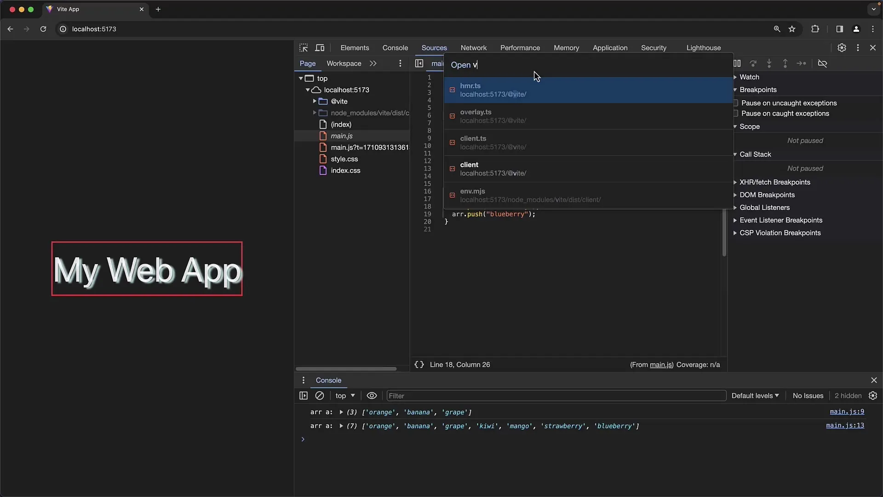
Task: Switch to the Memory tab
Action: (566, 48)
